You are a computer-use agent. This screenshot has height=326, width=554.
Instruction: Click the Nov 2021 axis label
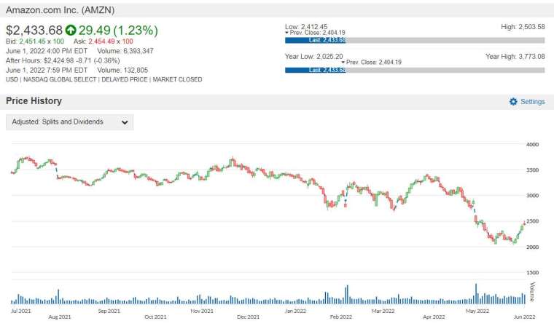coord(202,311)
